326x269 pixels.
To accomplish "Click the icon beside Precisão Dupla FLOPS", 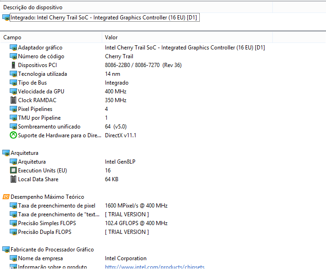I will point(13,232).
